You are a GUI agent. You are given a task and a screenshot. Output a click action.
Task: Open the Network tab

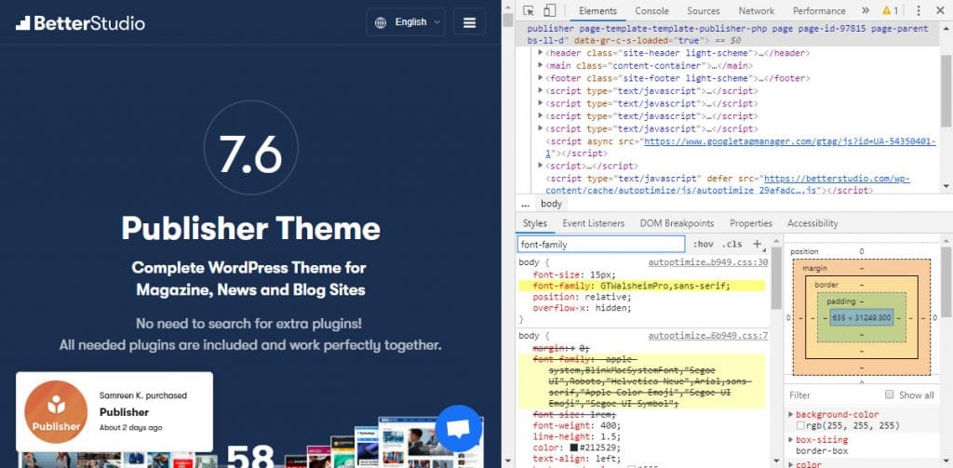click(756, 10)
